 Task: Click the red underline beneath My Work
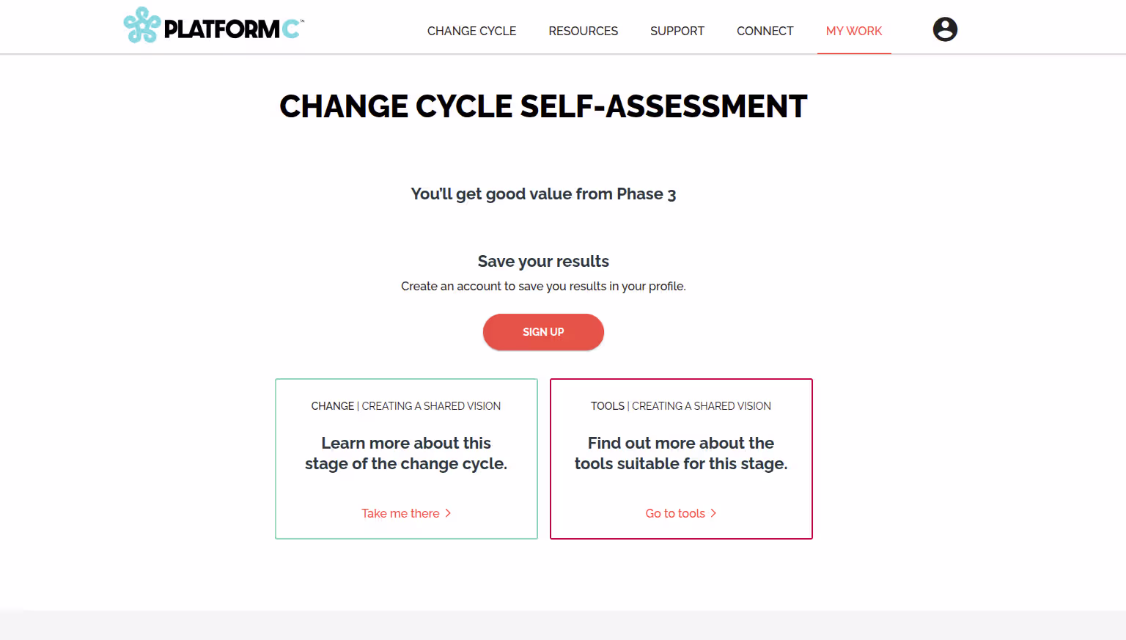(853, 51)
